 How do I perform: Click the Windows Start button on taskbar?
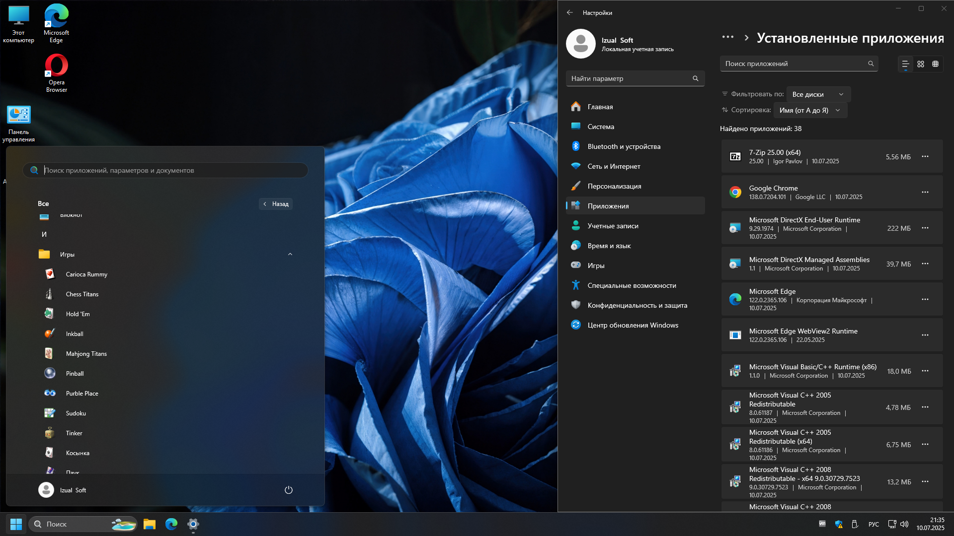16,524
